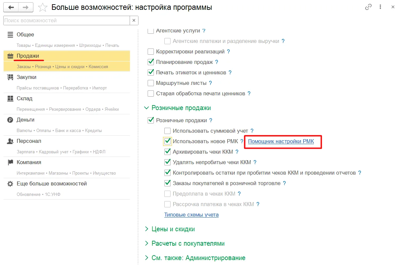Expand the Цены и скидки group

pyautogui.click(x=147, y=229)
